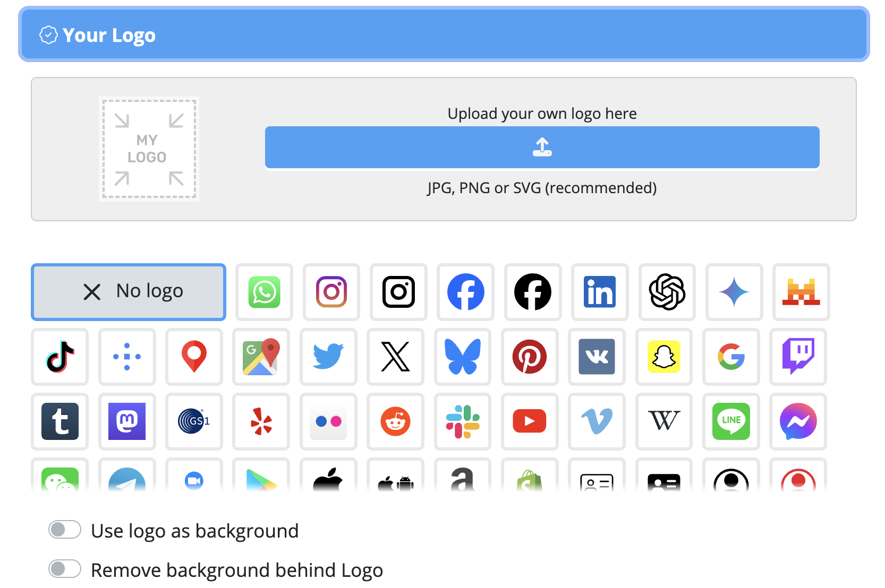The height and width of the screenshot is (588, 885).
Task: Select the Mastodon logo
Action: (x=127, y=421)
